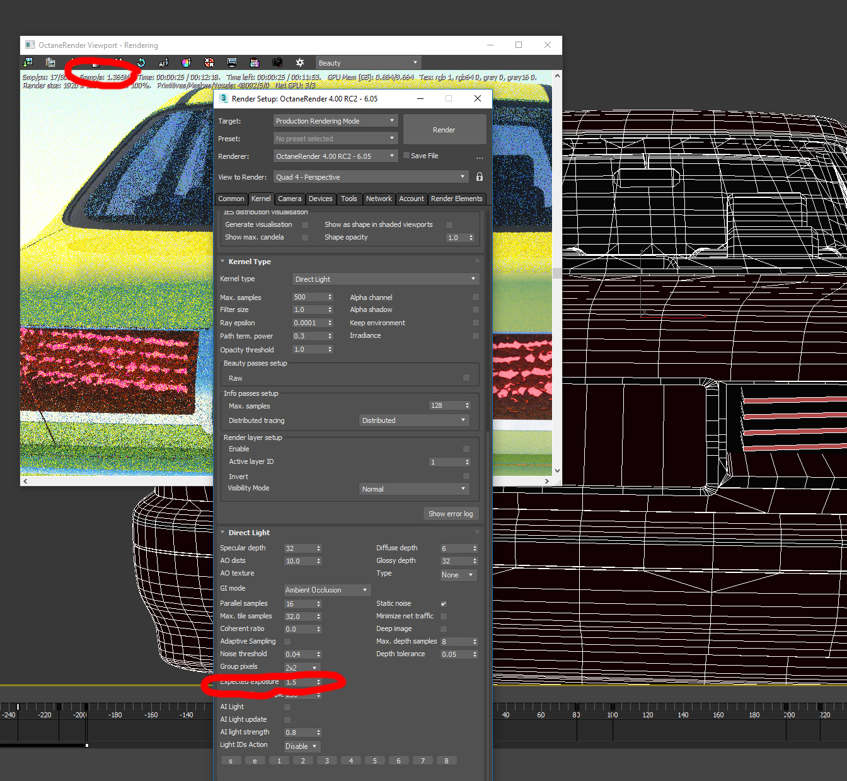The height and width of the screenshot is (781, 847).
Task: Open the View to Render dropdown
Action: pyautogui.click(x=371, y=177)
